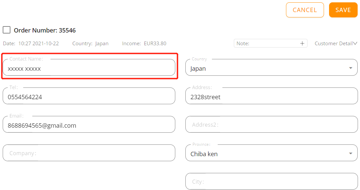Click the empty City field

(272, 181)
